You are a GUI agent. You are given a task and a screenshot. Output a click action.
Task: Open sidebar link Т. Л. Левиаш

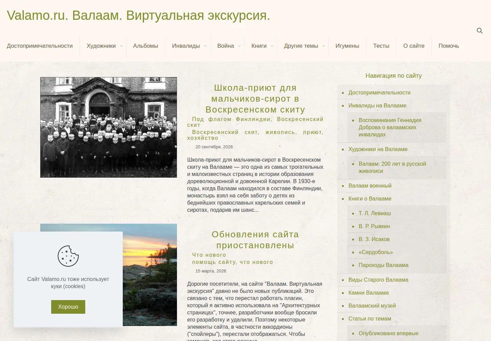pos(375,213)
